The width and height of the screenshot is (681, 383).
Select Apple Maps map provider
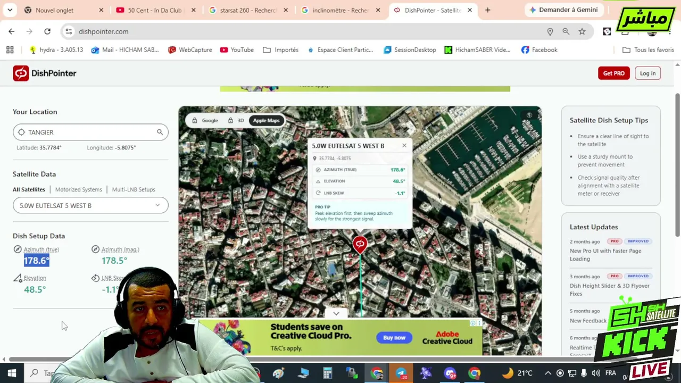[266, 120]
